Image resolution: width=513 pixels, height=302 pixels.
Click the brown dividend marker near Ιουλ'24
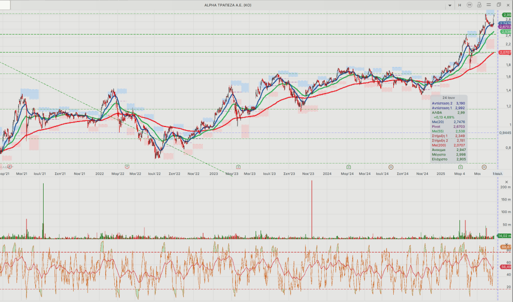pos(391,166)
